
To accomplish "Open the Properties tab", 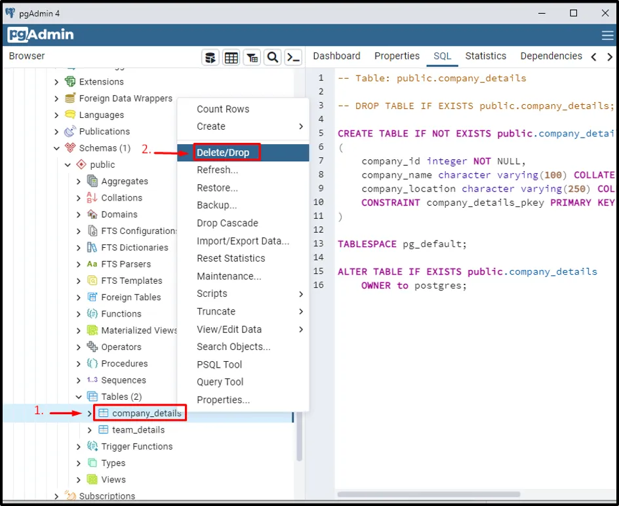I will tap(397, 56).
